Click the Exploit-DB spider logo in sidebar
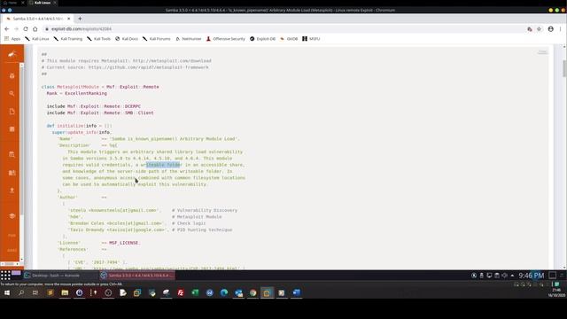Image resolution: width=567 pixels, height=319 pixels. [12, 54]
